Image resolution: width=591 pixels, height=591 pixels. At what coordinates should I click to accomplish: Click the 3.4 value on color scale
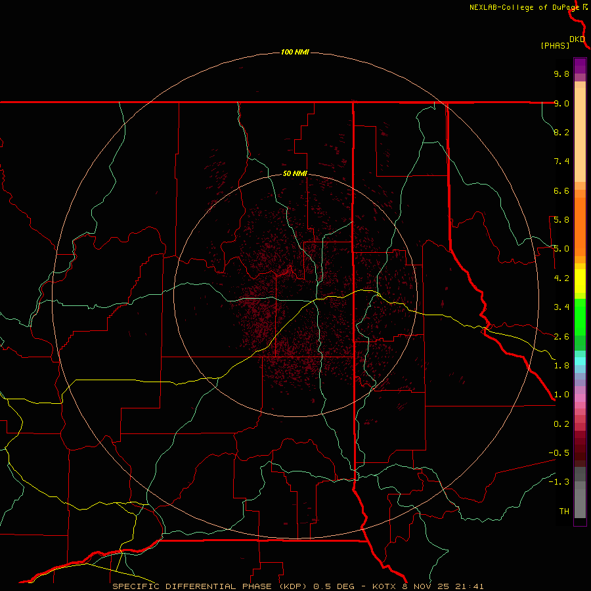[561, 307]
